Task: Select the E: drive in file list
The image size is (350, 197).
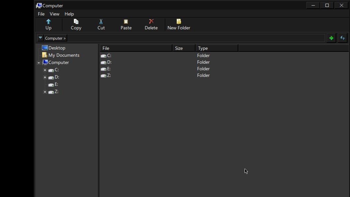Action: pyautogui.click(x=108, y=69)
